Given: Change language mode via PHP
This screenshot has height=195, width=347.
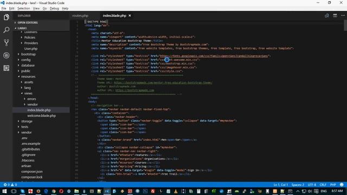Looking at the screenshot, I should click(x=333, y=185).
